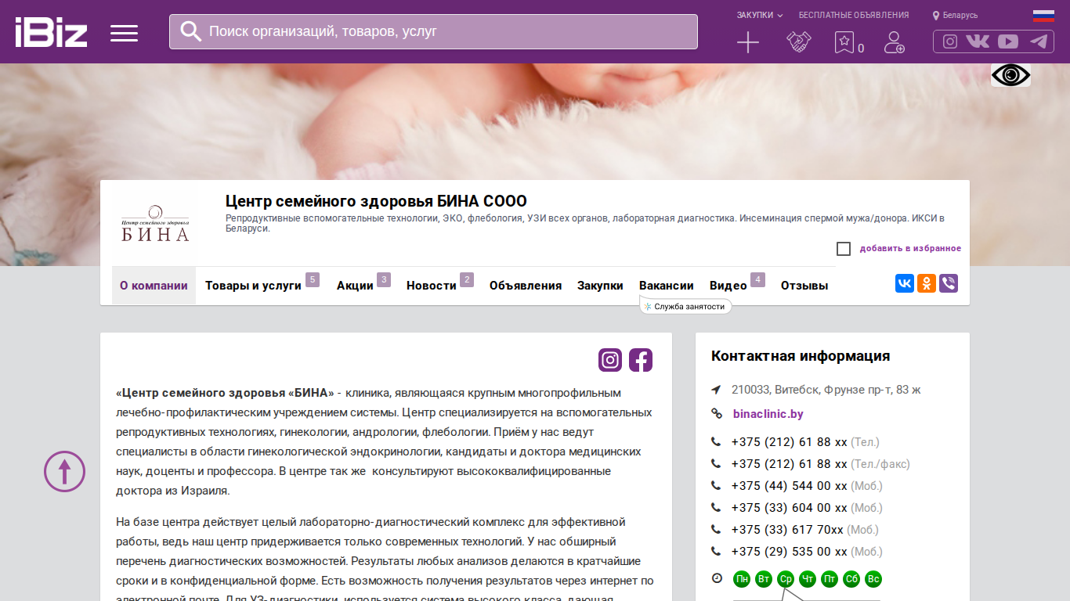The height and width of the screenshot is (601, 1070).
Task: Expand the ЗАКУПКИ dropdown
Action: (760, 15)
